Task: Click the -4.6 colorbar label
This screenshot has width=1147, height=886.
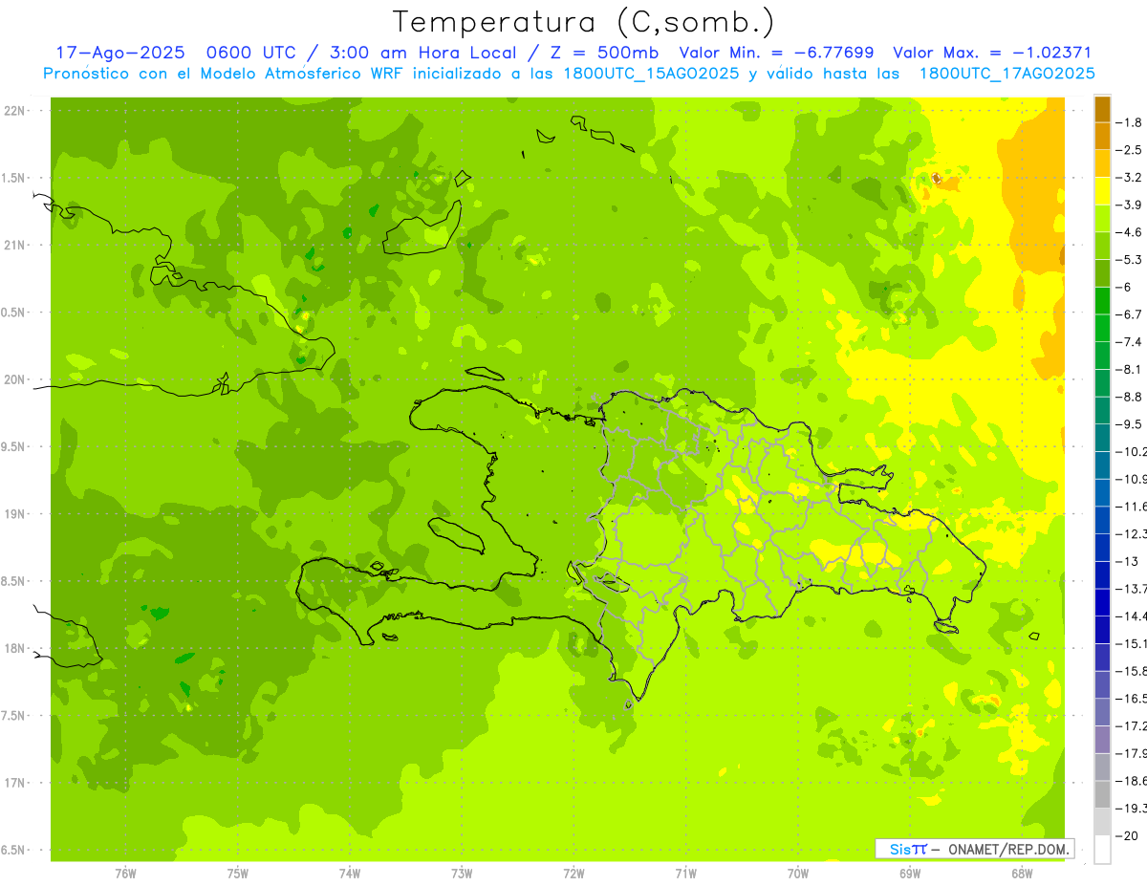Action: point(1130,232)
